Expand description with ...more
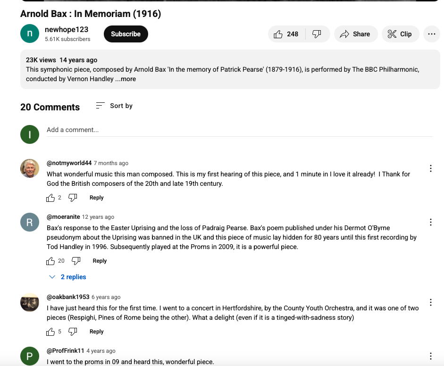The width and height of the screenshot is (444, 366). tap(126, 79)
